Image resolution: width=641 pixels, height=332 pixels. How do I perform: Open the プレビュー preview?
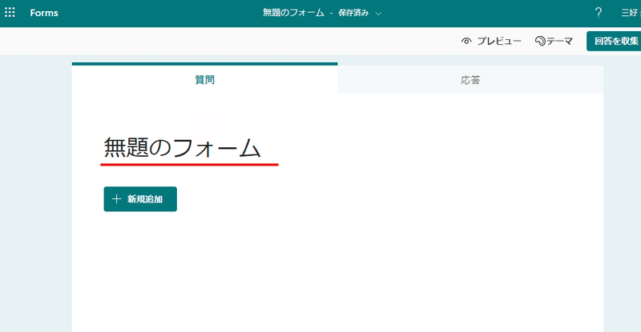[491, 42]
